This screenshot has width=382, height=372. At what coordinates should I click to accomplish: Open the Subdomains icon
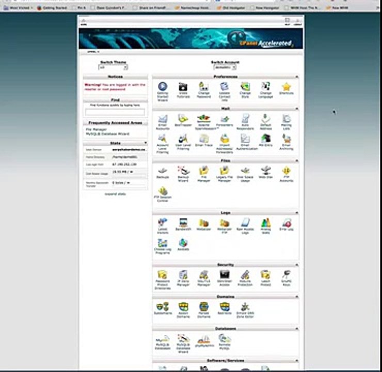(x=163, y=307)
